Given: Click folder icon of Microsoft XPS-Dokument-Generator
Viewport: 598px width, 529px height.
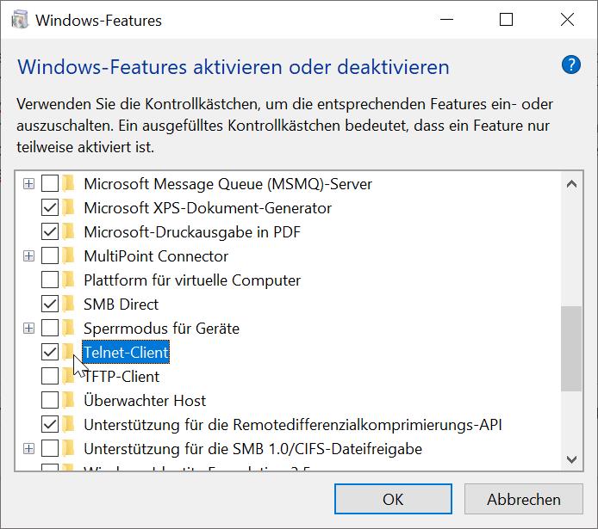Looking at the screenshot, I should [69, 207].
